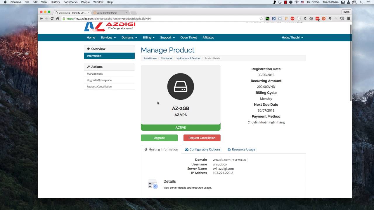The image size is (374, 210).
Task: Click the orange P extension icon
Action: (324, 18)
